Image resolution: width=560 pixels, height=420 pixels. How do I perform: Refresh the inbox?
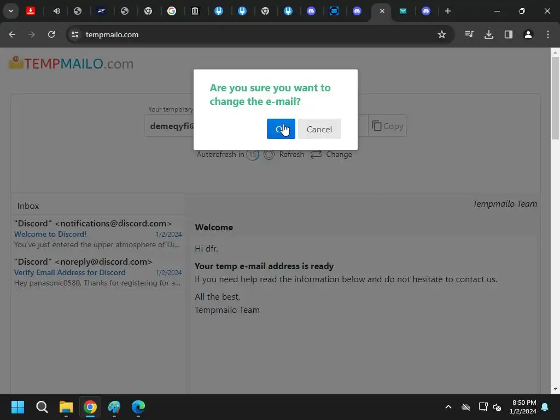(284, 154)
